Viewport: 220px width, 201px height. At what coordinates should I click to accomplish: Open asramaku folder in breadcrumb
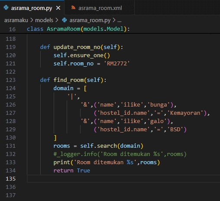coord(16,20)
